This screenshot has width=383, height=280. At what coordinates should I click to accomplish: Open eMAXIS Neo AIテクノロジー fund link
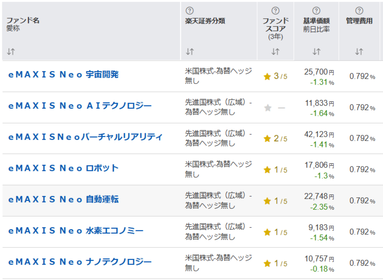coord(80,106)
